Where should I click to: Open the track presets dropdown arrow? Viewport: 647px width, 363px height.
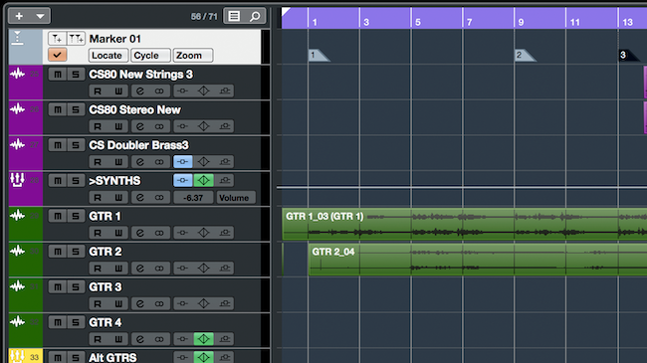point(40,16)
